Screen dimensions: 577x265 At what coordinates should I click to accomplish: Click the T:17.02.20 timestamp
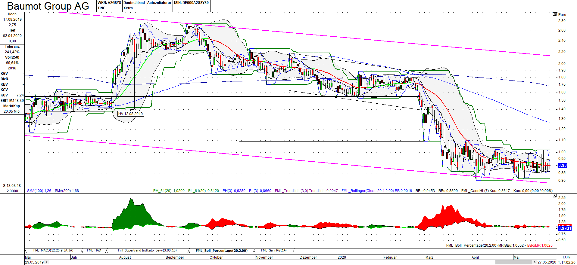click(567, 262)
